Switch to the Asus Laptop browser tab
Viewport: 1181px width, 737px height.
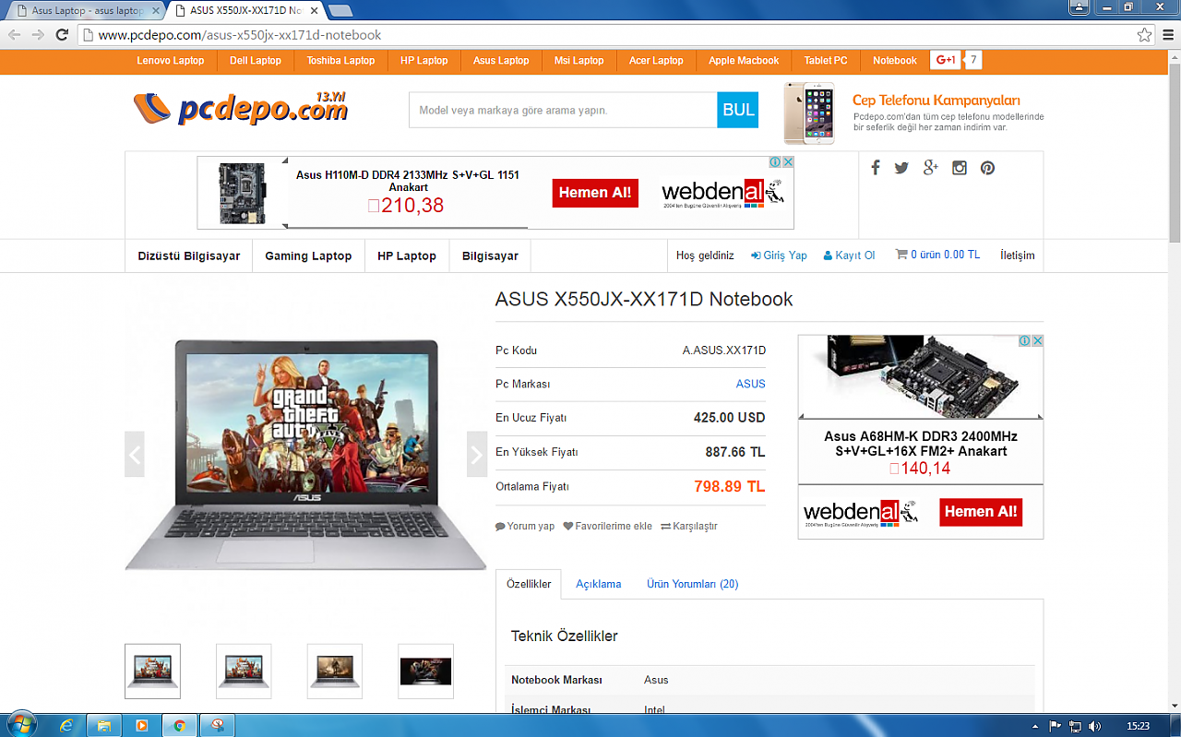point(87,10)
